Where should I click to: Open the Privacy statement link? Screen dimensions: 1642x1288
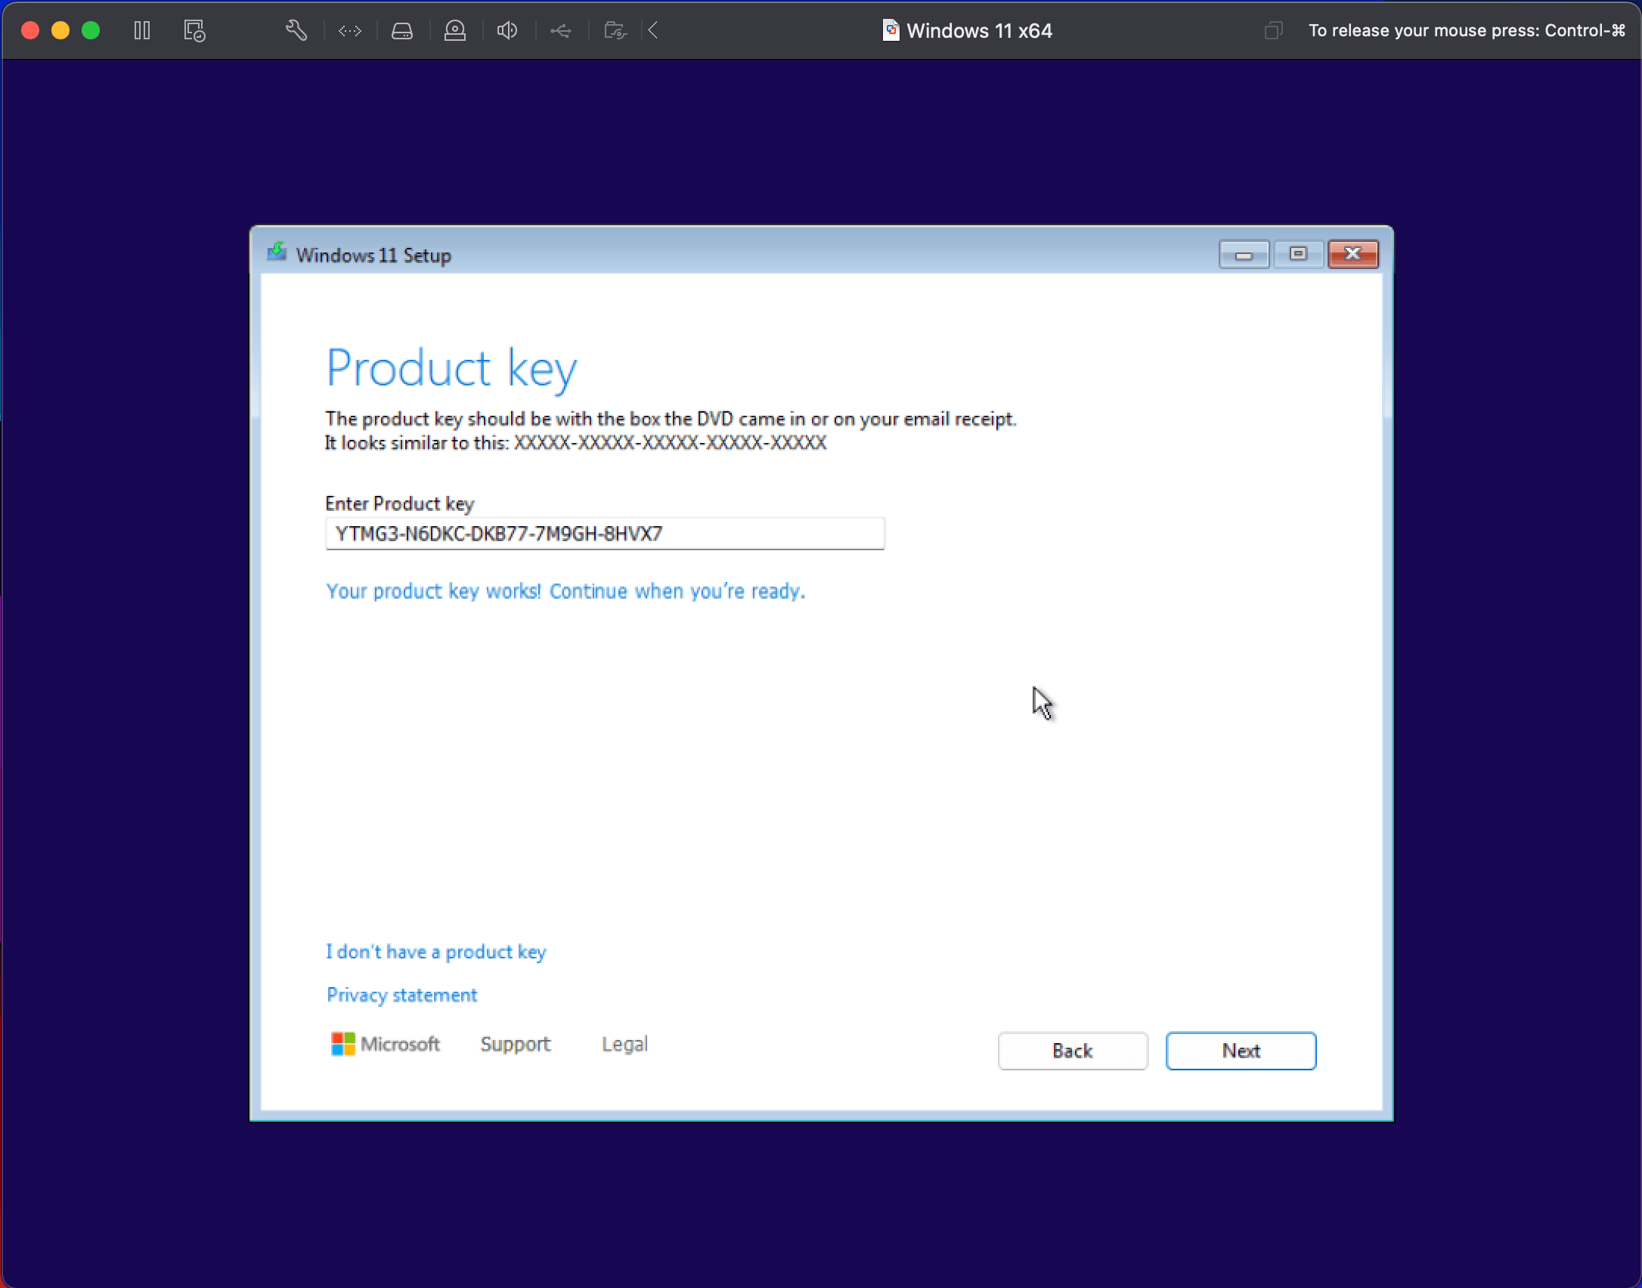[x=401, y=995]
